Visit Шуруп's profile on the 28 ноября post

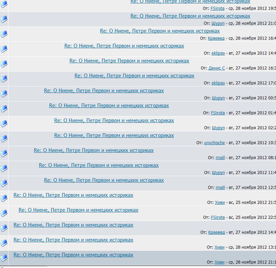click(218, 23)
